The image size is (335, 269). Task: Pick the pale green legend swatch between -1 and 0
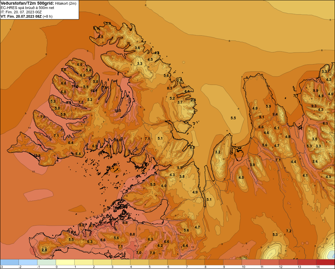pyautogui.click(x=47, y=262)
